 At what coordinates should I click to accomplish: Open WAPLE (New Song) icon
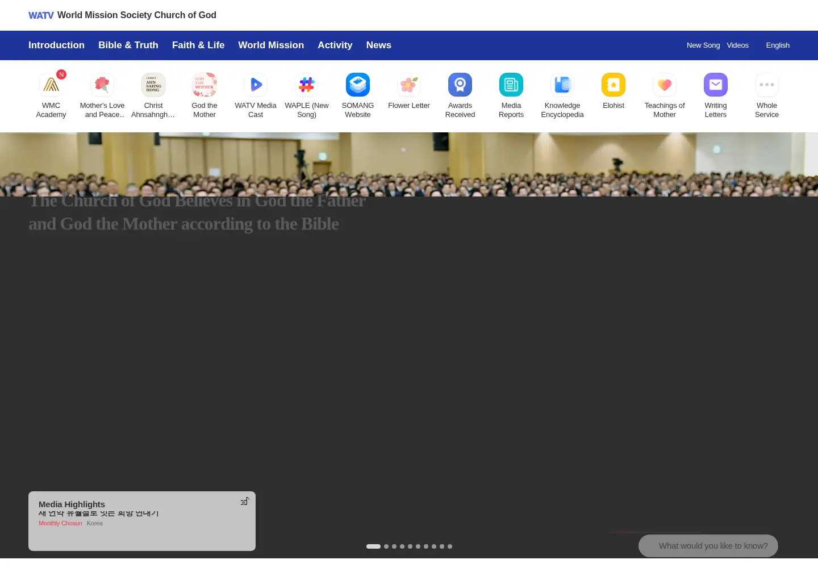point(307,85)
